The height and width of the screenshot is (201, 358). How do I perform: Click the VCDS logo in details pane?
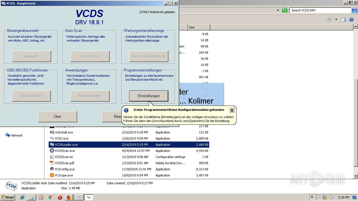[11, 185]
